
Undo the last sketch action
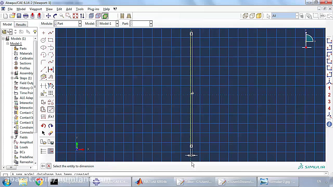pyautogui.click(x=43, y=126)
